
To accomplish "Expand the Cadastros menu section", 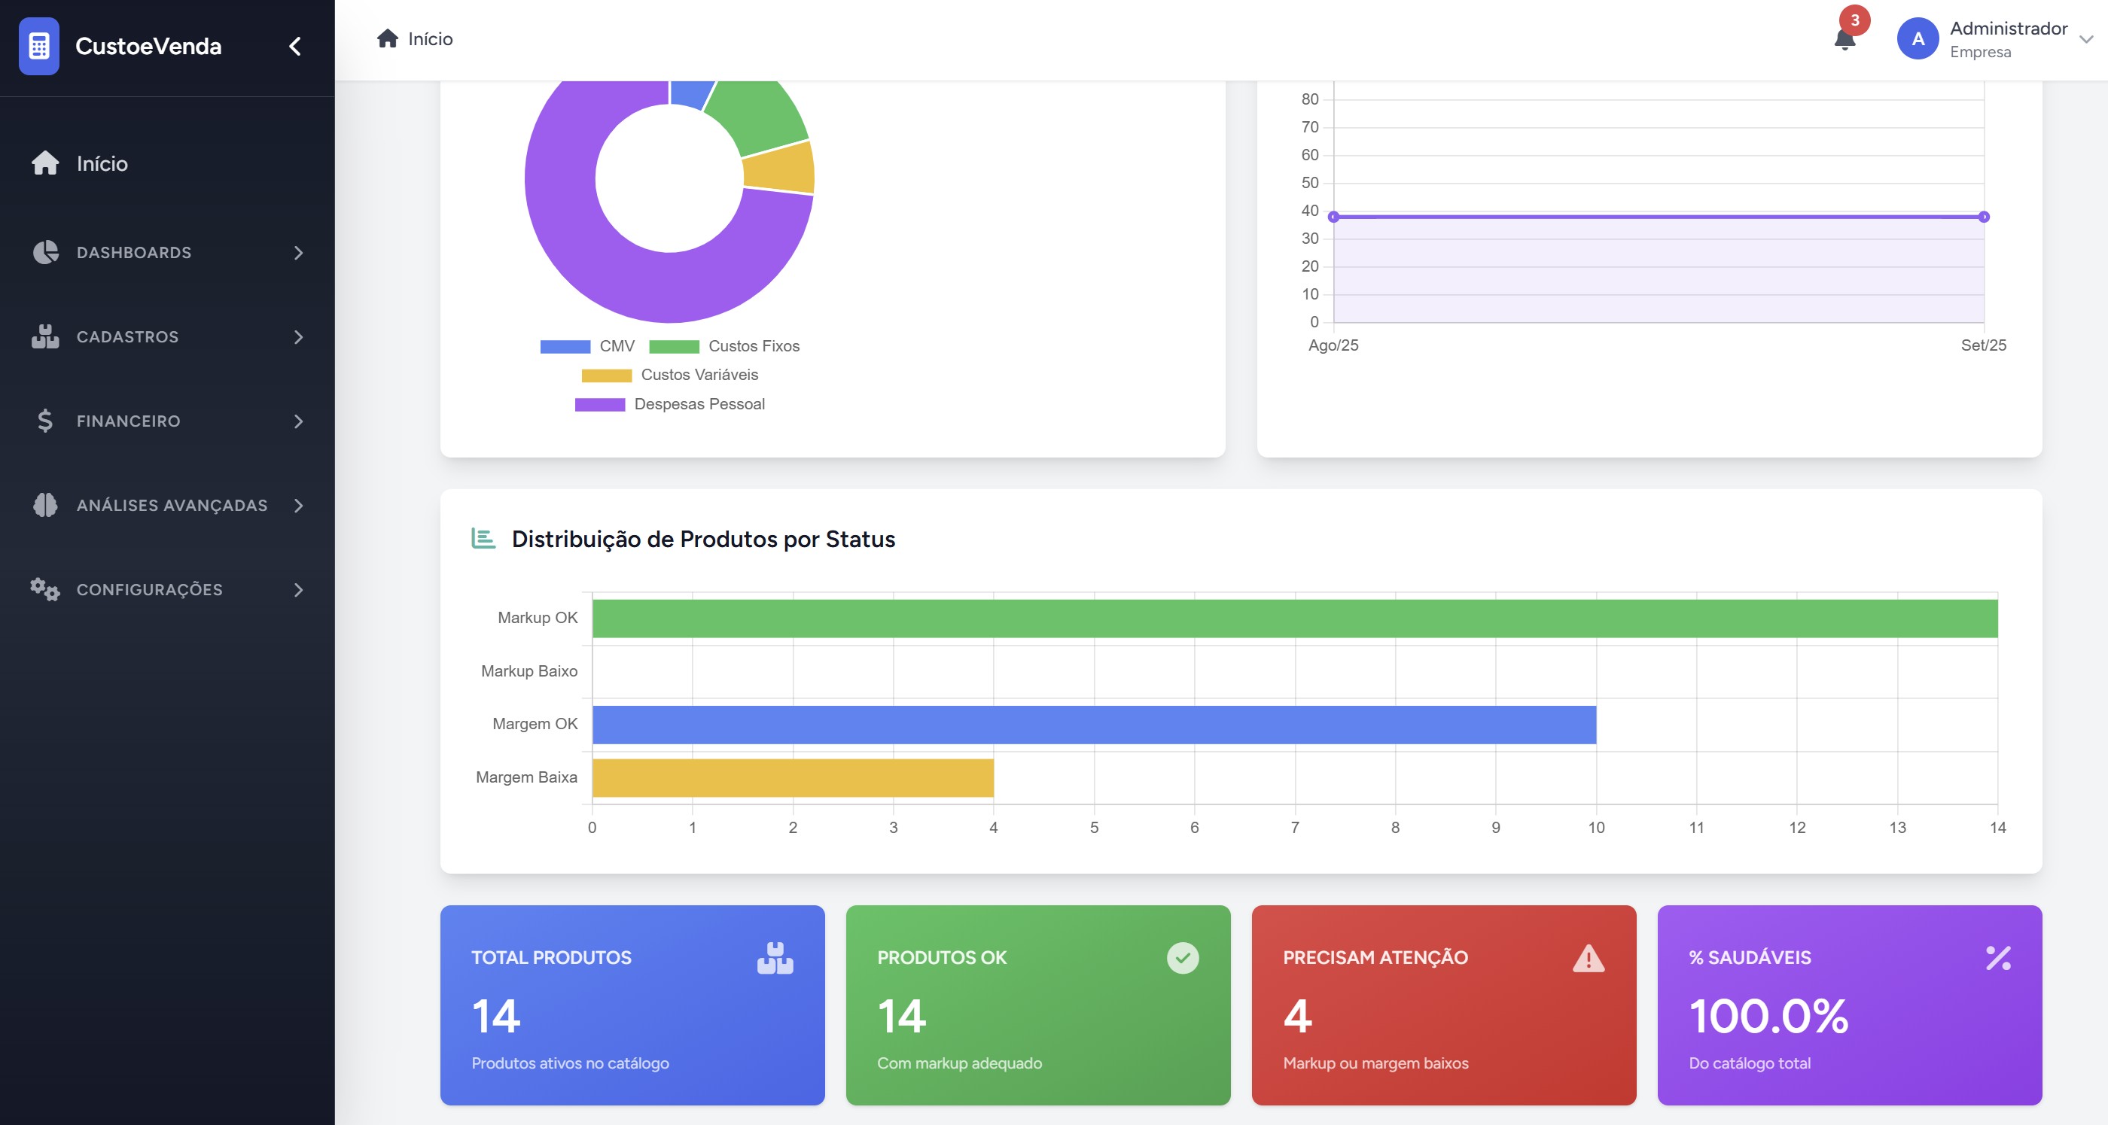I will point(168,336).
